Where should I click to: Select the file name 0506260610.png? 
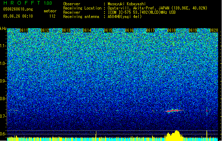point(18,9)
